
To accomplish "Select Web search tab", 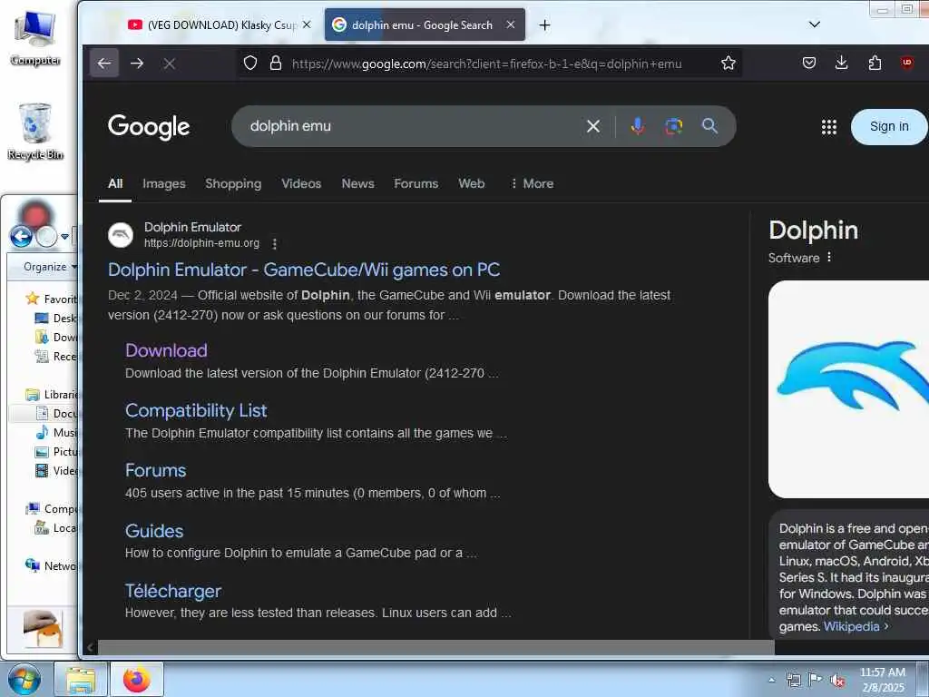I will (x=472, y=183).
